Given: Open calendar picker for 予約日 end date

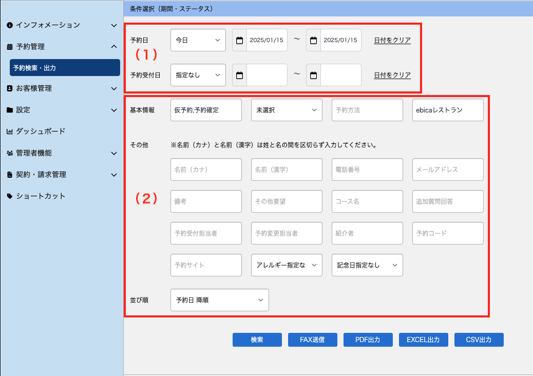Looking at the screenshot, I should (x=313, y=40).
